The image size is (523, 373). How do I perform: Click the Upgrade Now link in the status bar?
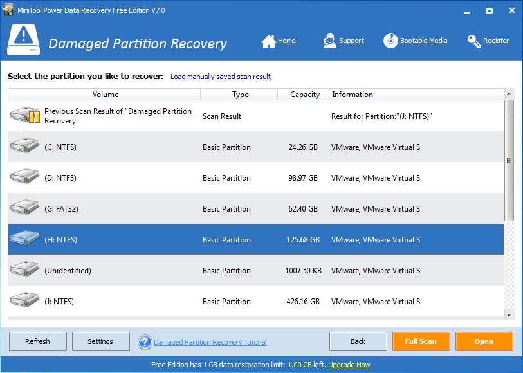pyautogui.click(x=349, y=365)
